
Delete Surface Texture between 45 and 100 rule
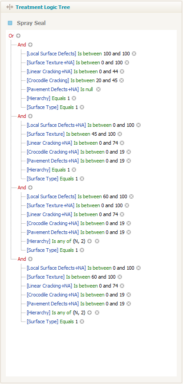click(120, 134)
